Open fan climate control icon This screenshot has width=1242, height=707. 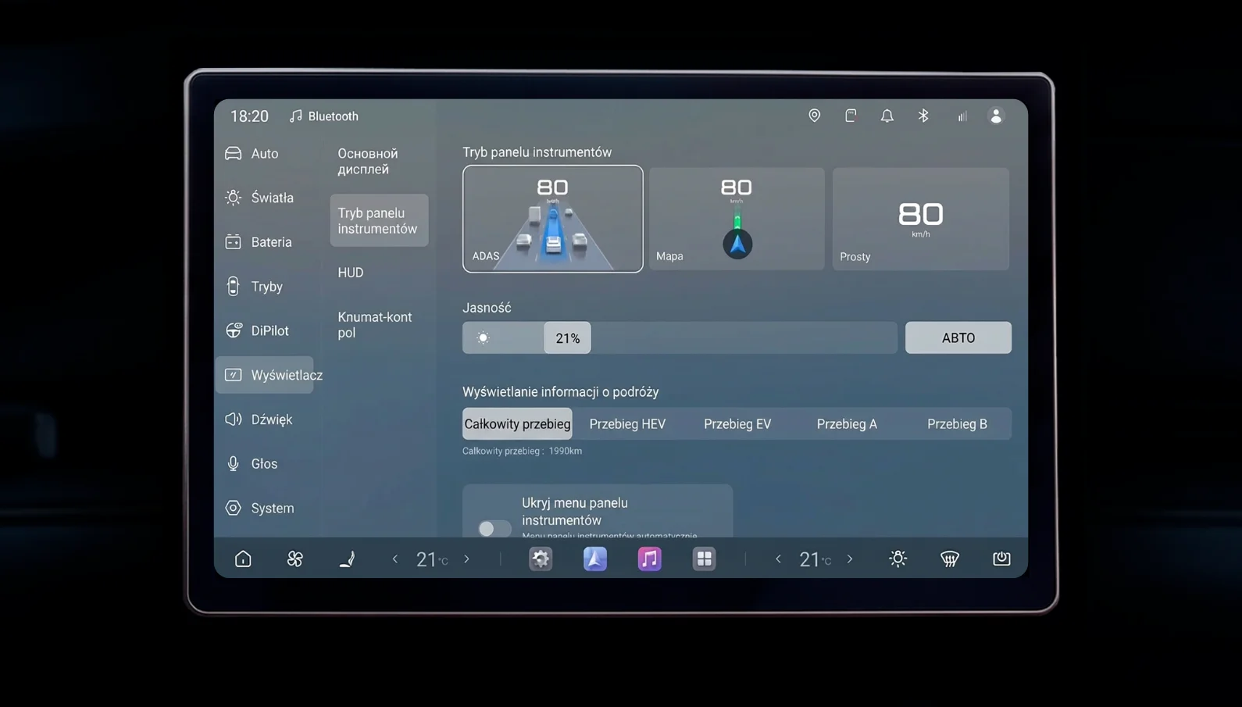pyautogui.click(x=294, y=559)
